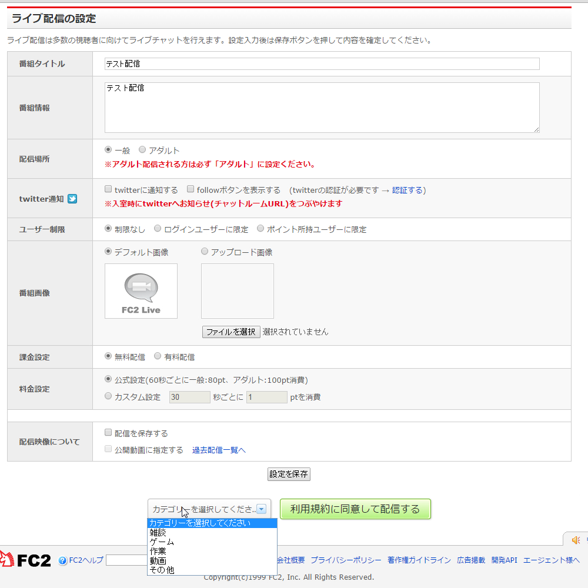The image size is (588, 588).
Task: Choose ゲーム from the category list
Action: coord(212,542)
